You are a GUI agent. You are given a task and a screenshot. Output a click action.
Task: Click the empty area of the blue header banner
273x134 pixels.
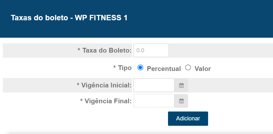point(207,19)
